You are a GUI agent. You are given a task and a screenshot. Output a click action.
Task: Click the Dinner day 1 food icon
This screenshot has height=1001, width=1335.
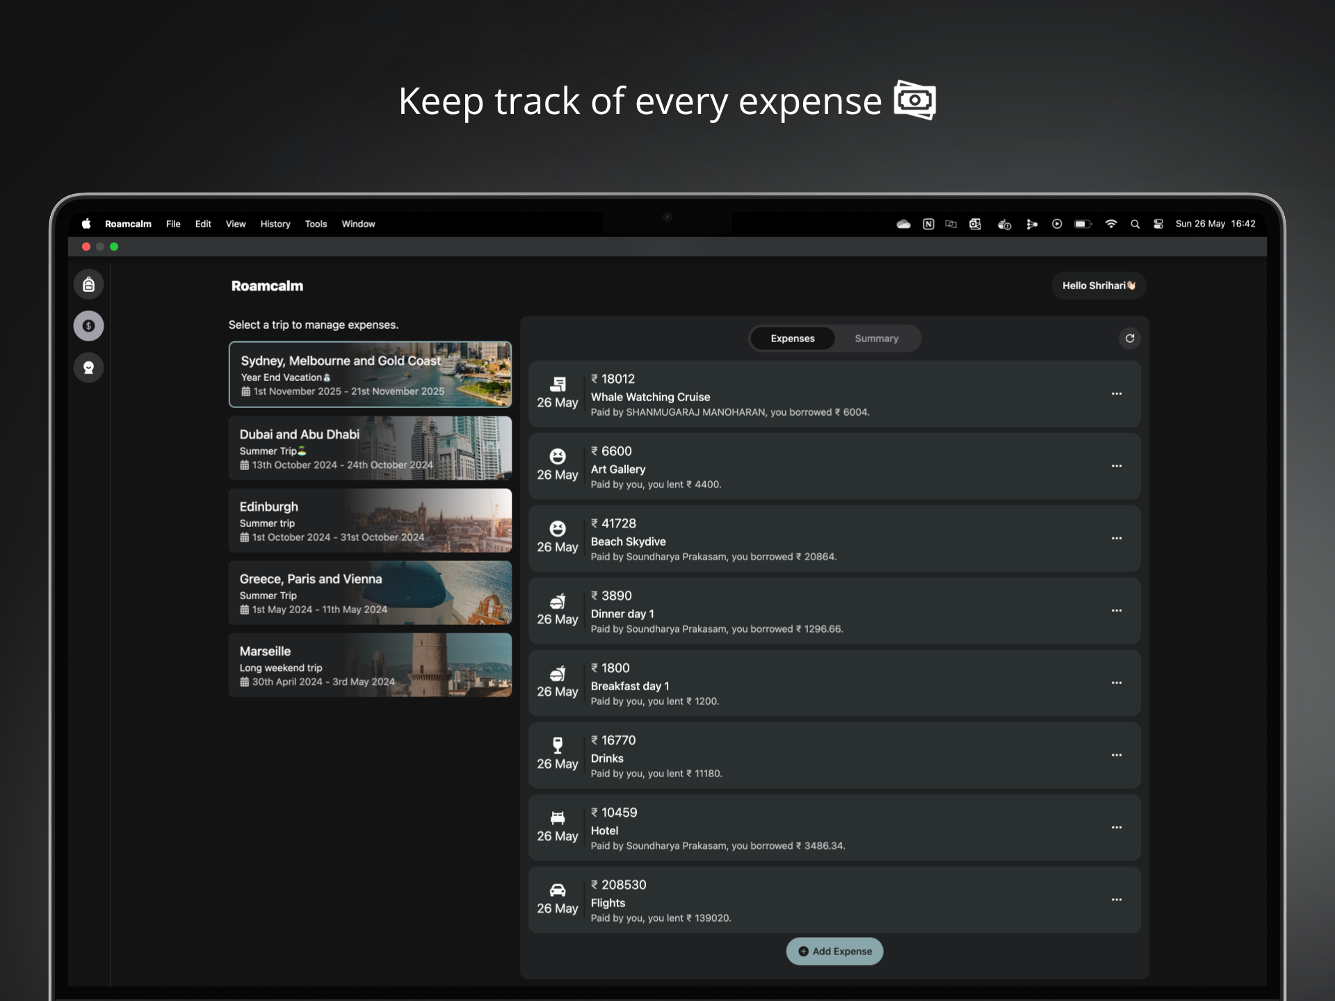[x=558, y=601]
